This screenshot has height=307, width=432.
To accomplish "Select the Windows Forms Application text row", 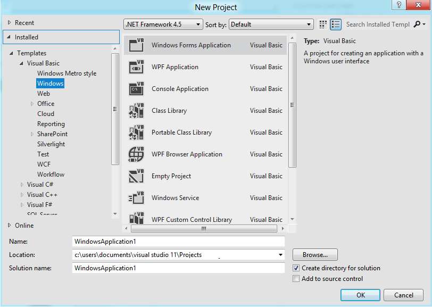I will coord(205,45).
